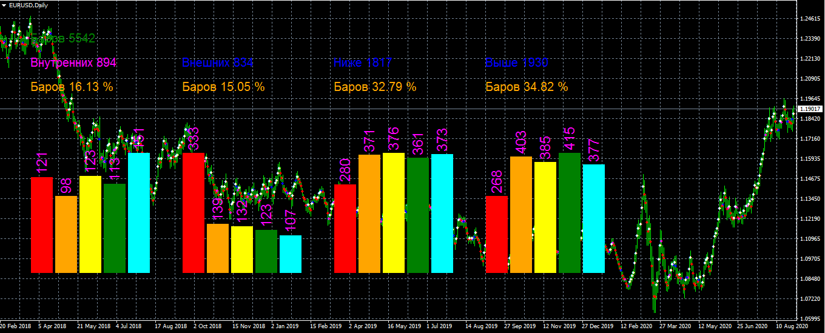Click the 'Ниже 1817' label
The image size is (825, 333).
coord(363,62)
